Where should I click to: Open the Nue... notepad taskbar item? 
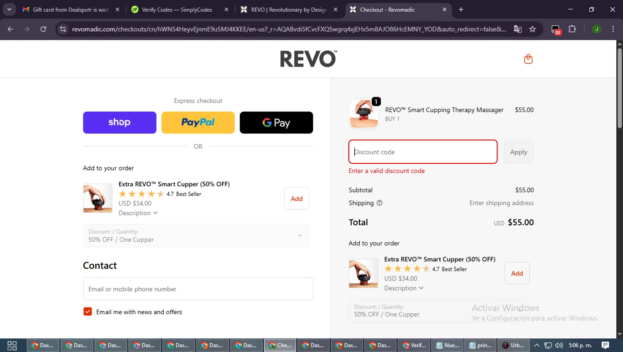tap(447, 345)
